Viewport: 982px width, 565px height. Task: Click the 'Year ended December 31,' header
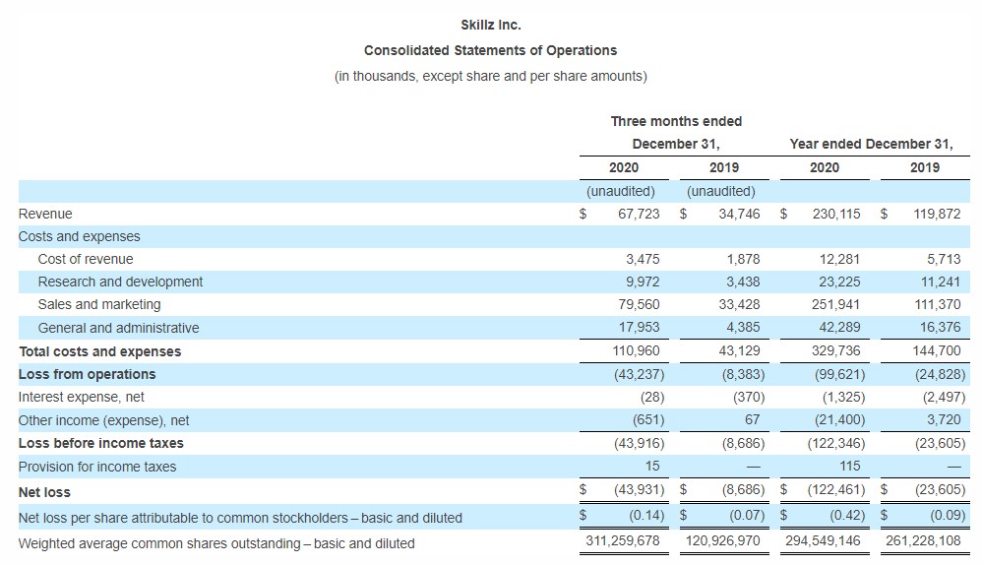[871, 144]
